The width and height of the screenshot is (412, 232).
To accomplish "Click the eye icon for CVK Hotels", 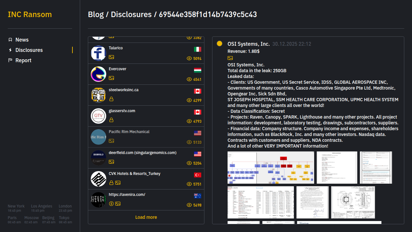I will point(189,184).
